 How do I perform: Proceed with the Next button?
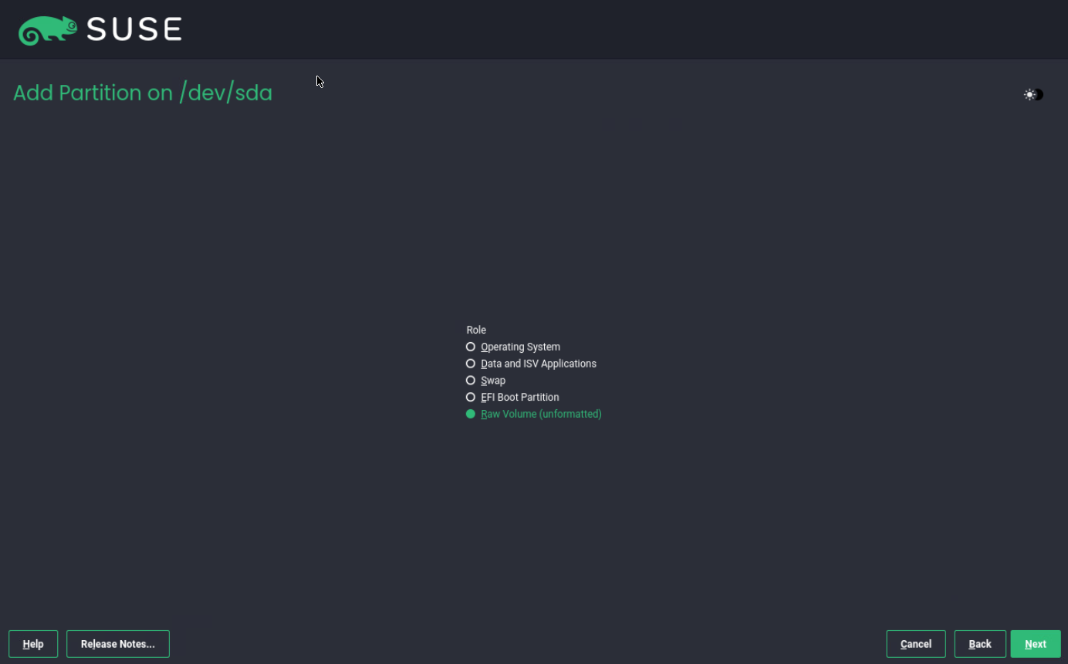click(1036, 644)
